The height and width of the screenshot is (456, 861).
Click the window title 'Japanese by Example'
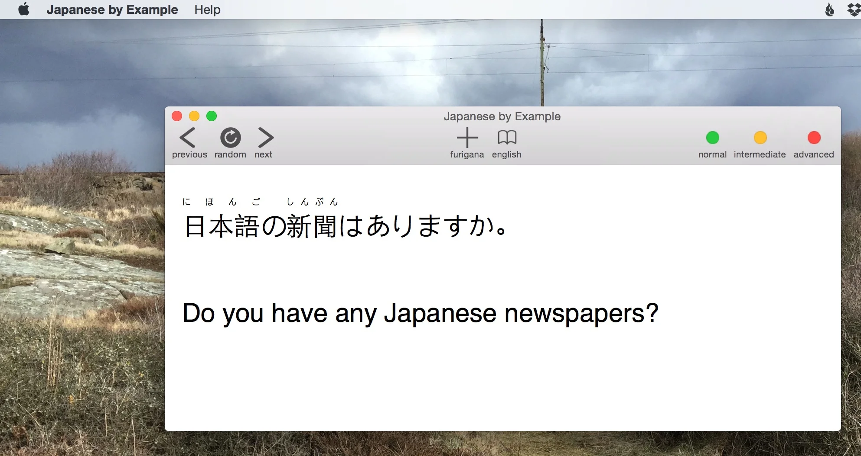coord(502,116)
